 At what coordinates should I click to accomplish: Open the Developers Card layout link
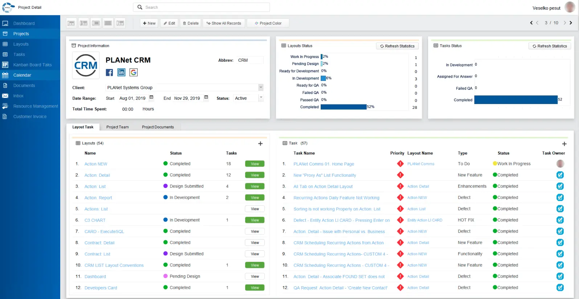[x=101, y=288]
